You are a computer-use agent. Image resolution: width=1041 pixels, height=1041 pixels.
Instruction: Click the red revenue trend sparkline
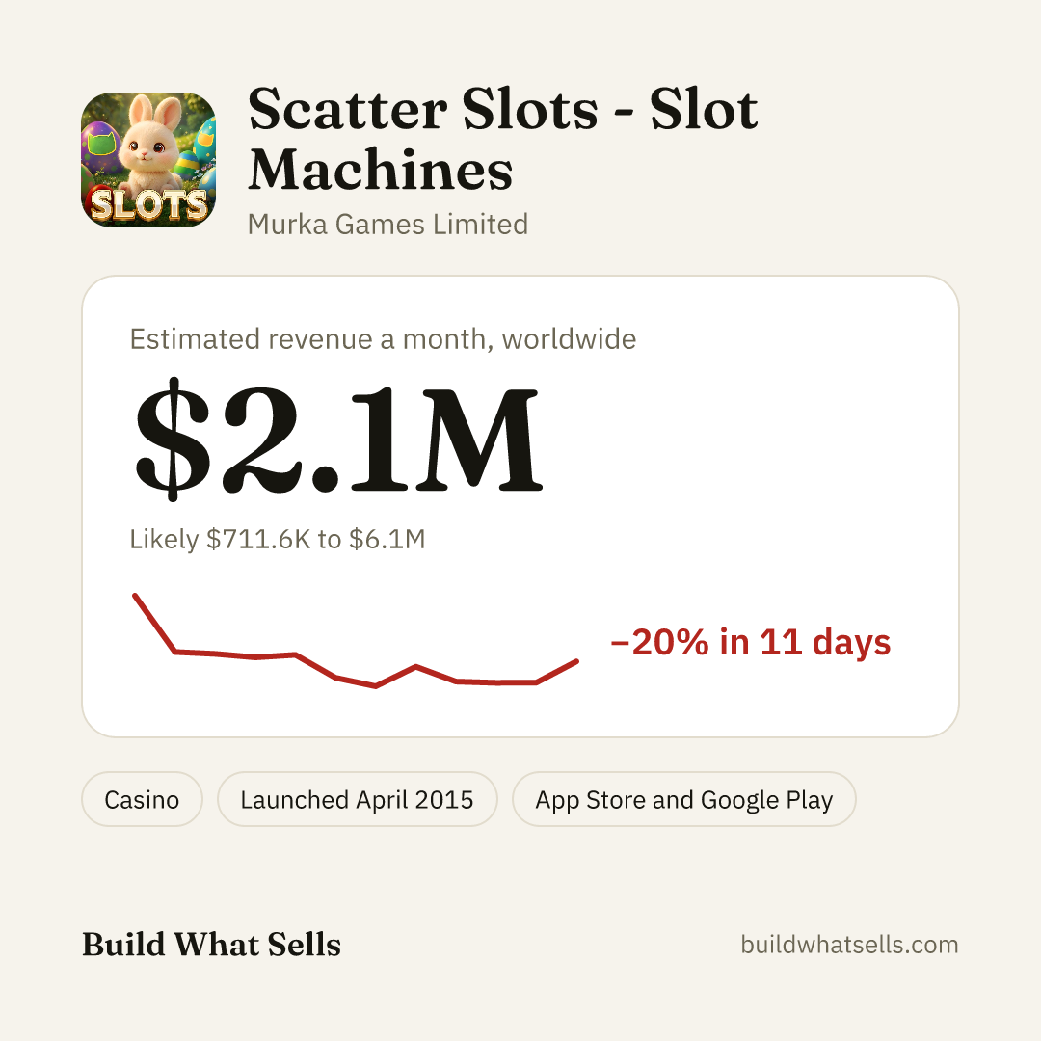tap(356, 641)
